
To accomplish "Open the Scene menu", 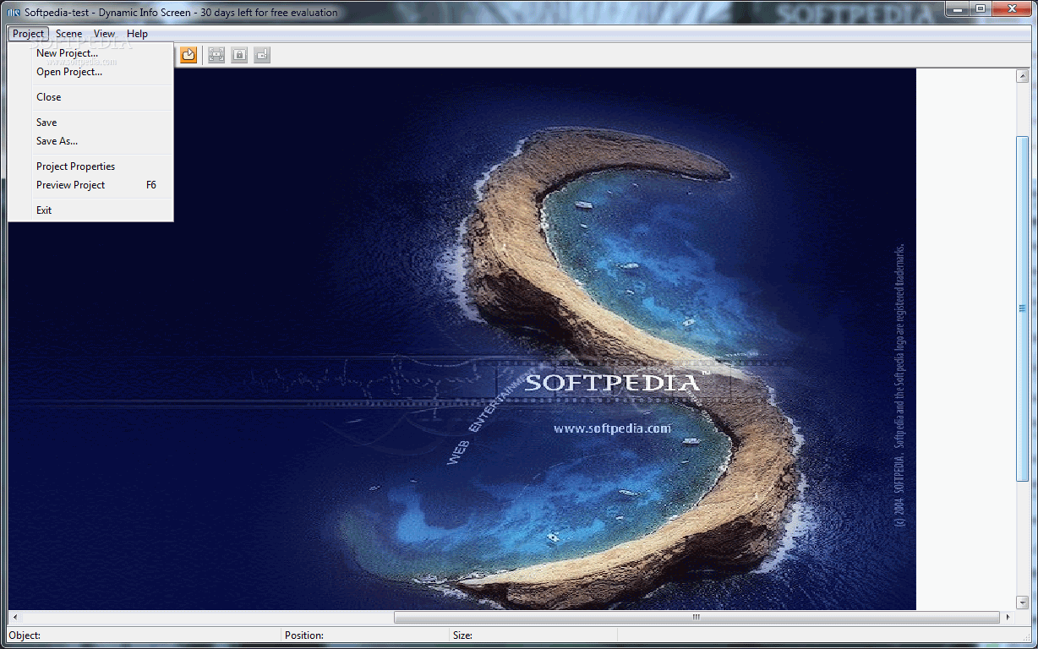I will pos(69,34).
